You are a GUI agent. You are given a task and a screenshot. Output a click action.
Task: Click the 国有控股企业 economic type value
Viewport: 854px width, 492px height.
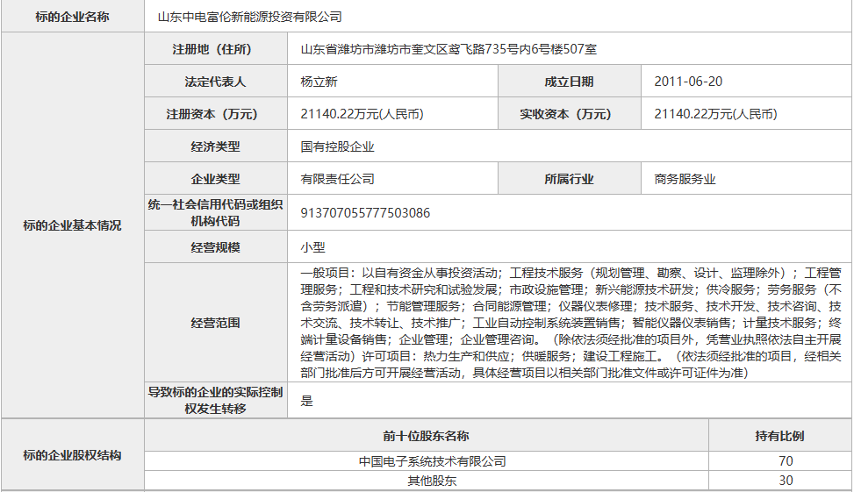point(337,146)
